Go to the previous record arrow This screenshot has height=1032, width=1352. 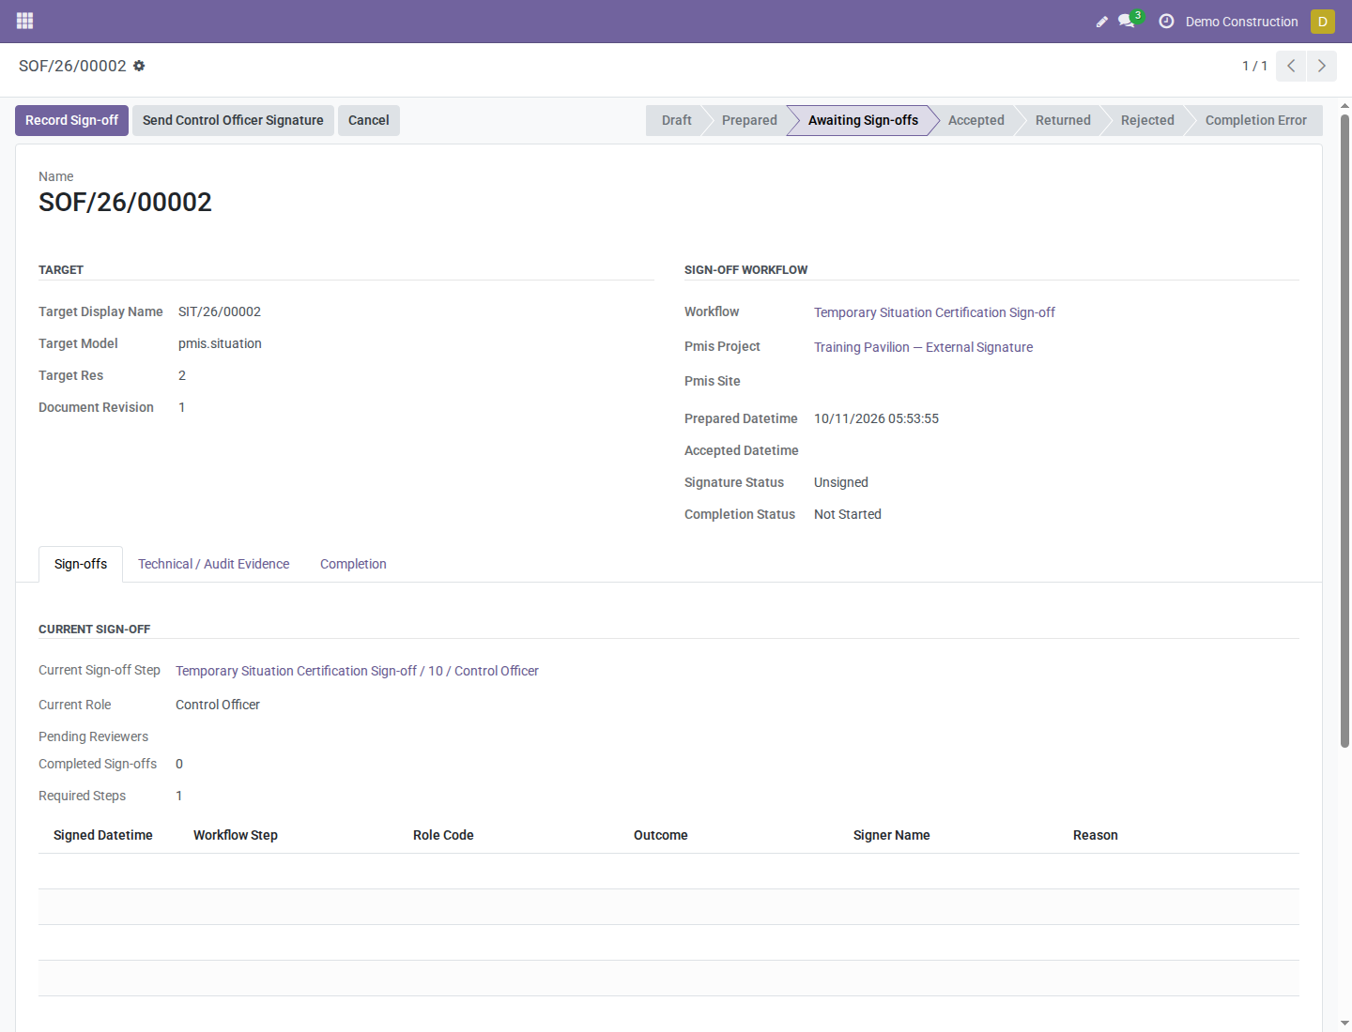1291,66
